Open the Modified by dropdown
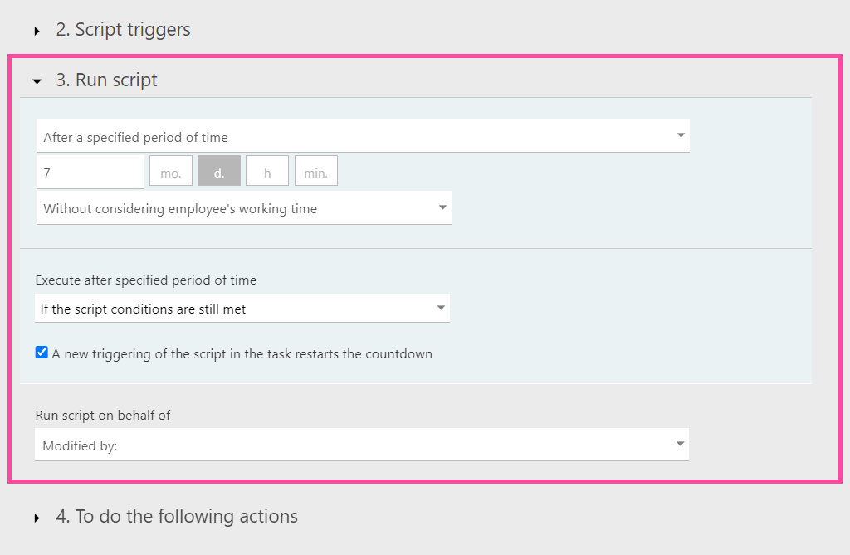 point(362,445)
